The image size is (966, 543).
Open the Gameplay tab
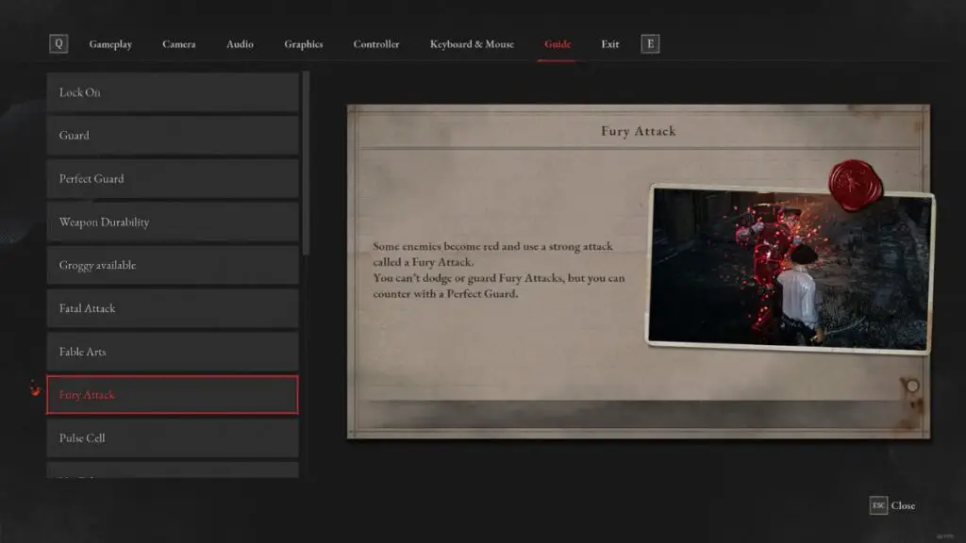(x=110, y=44)
